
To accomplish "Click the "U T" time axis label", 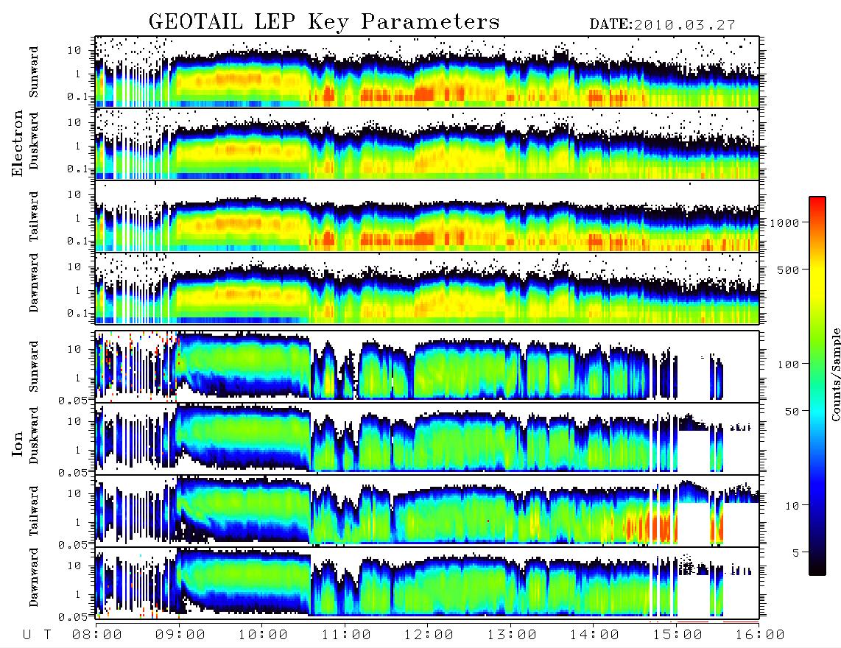I will pos(38,635).
